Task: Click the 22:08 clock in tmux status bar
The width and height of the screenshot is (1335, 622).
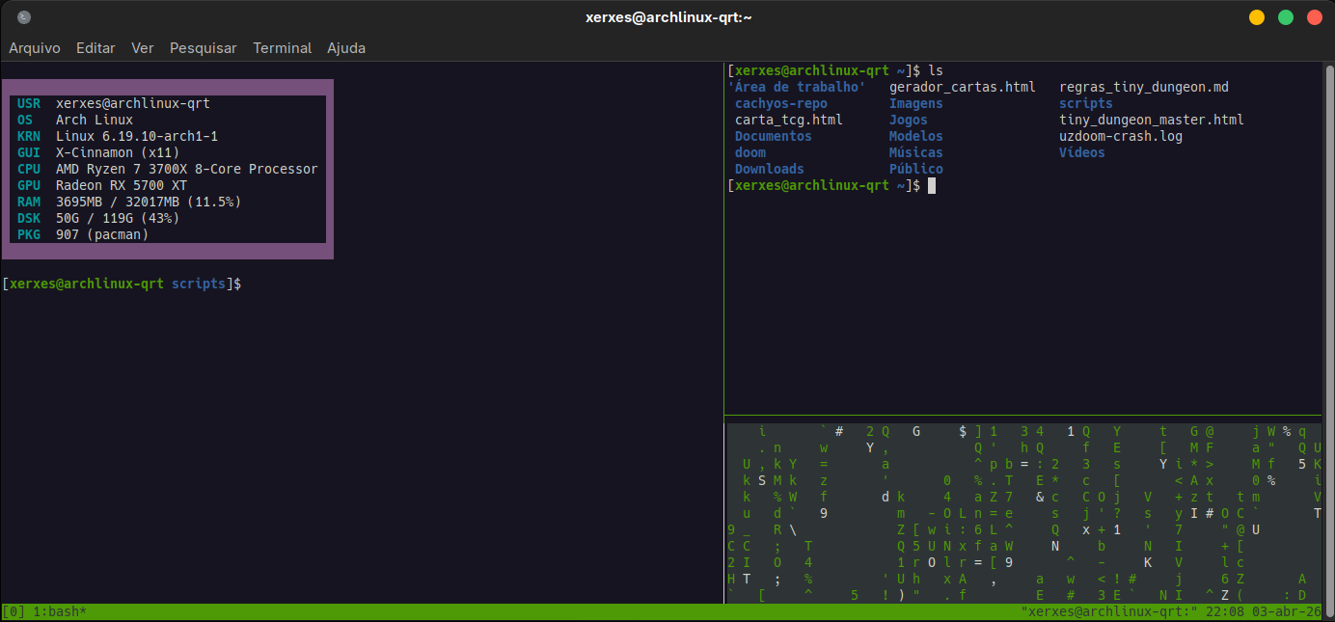Action: tap(1223, 612)
